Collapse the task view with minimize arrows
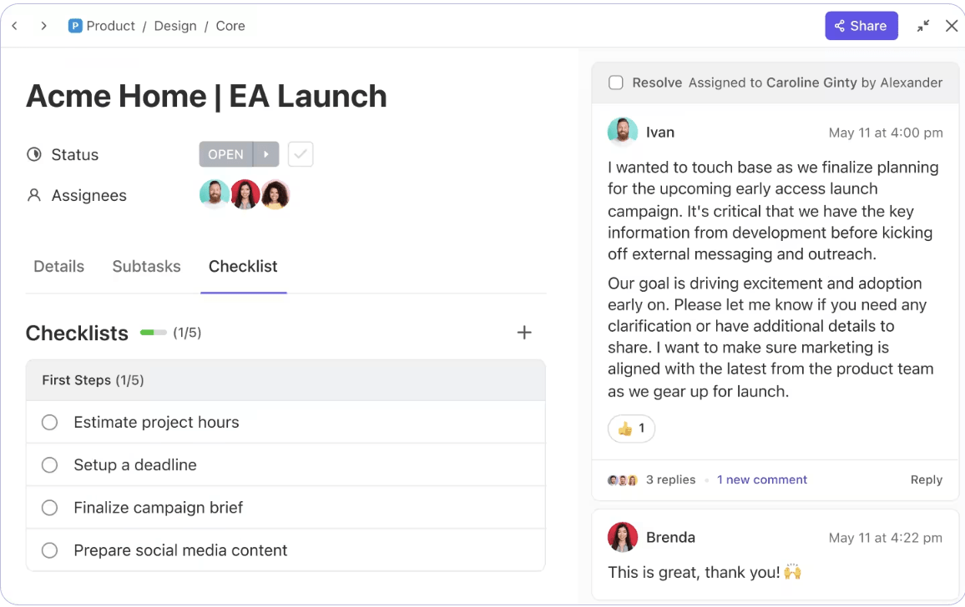This screenshot has height=607, width=965. (x=923, y=26)
